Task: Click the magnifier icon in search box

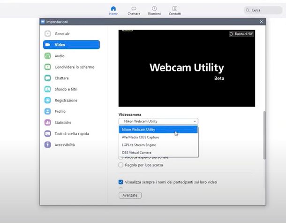Action: coord(248,10)
